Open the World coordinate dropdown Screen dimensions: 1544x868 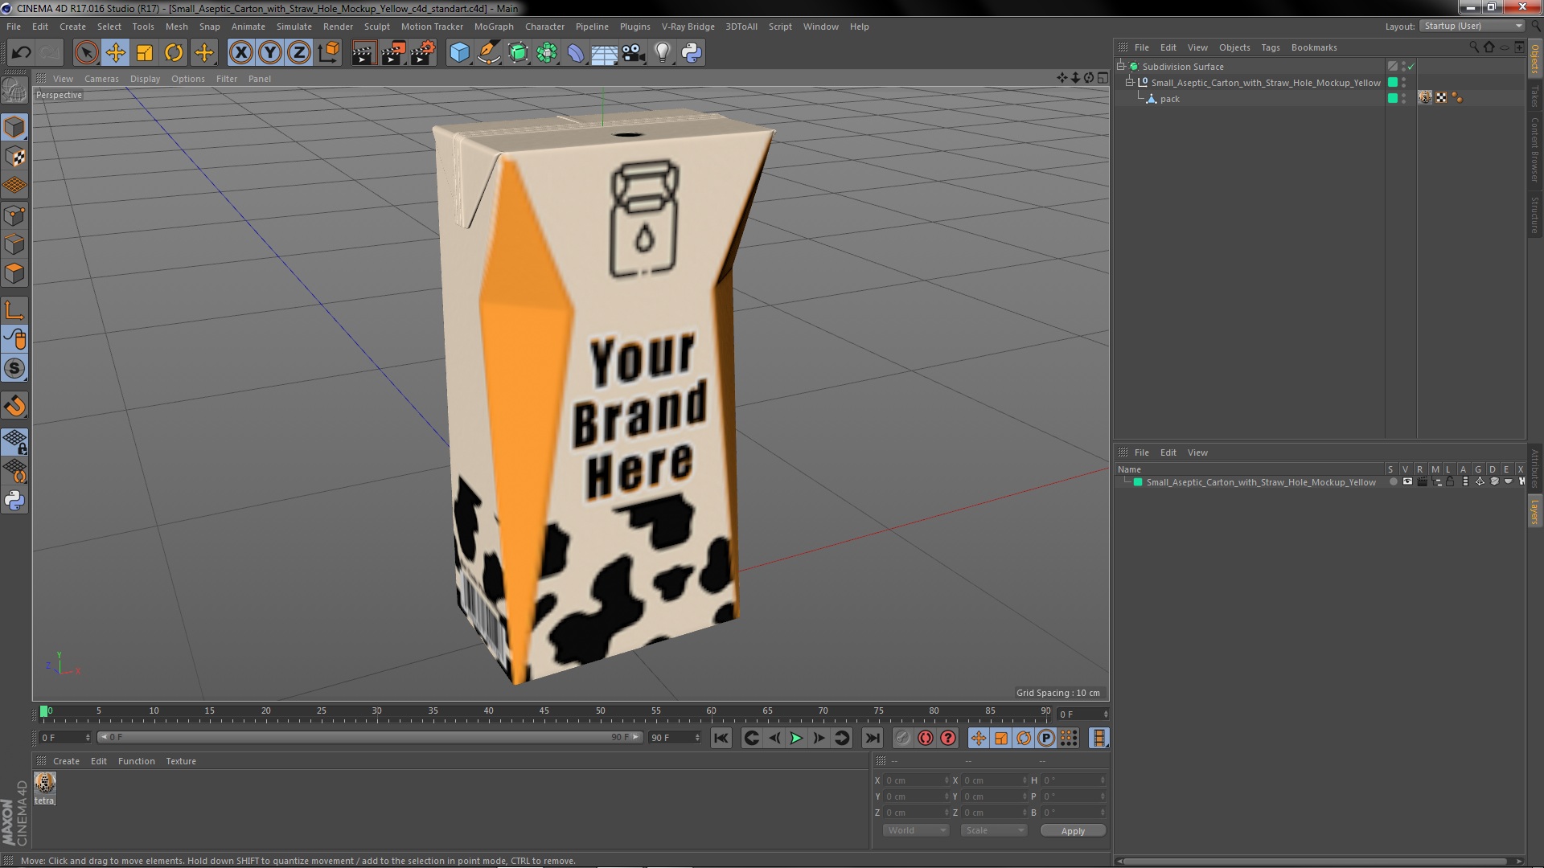[x=915, y=830]
